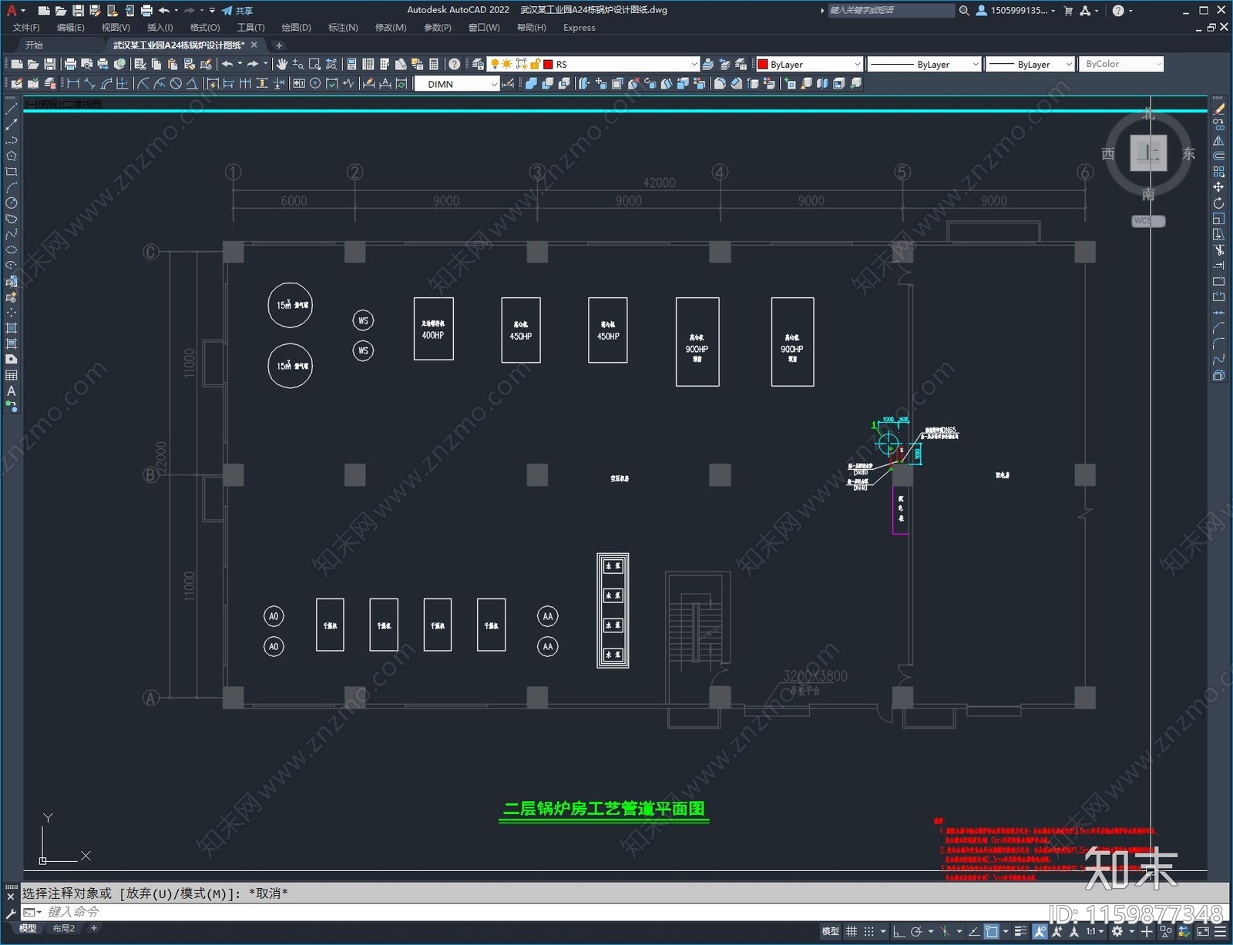Select the Radius dimension tool
This screenshot has height=945, width=1233.
(x=143, y=83)
